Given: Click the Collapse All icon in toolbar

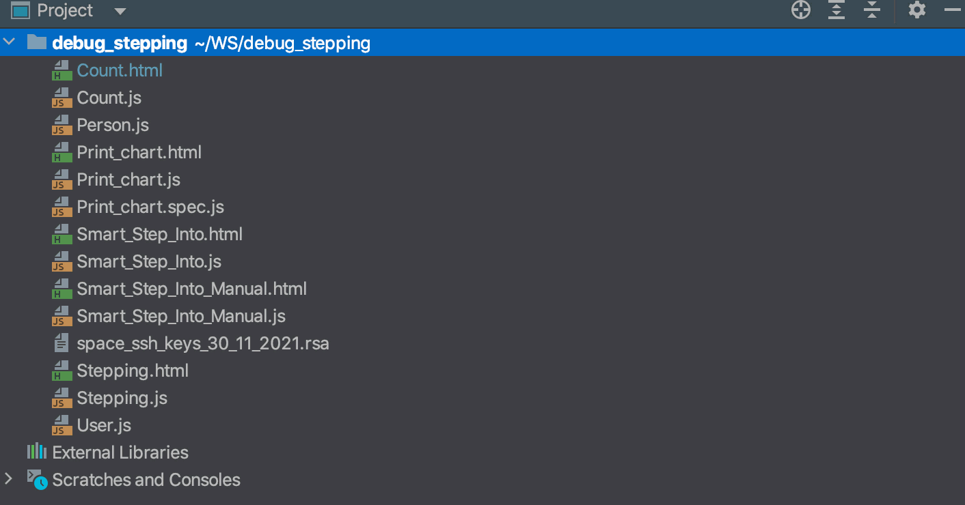Looking at the screenshot, I should (x=871, y=10).
